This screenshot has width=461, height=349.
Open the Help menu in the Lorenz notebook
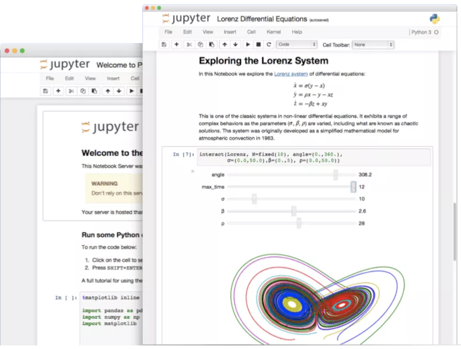[x=297, y=32]
